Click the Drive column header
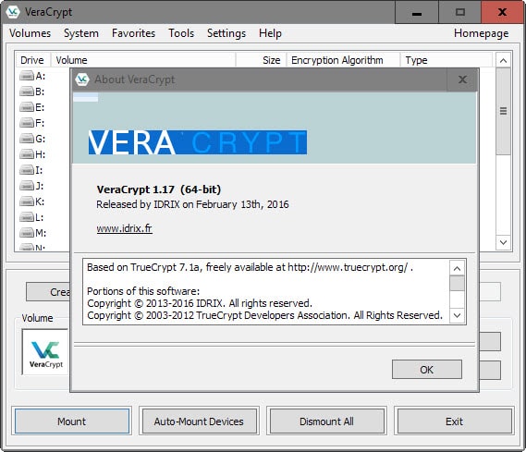 click(x=32, y=60)
